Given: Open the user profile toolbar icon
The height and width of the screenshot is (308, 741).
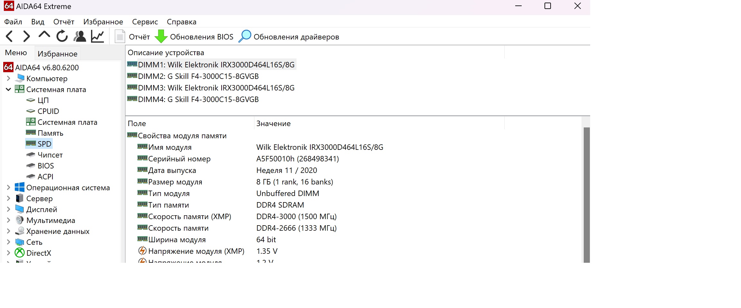Looking at the screenshot, I should (x=80, y=36).
